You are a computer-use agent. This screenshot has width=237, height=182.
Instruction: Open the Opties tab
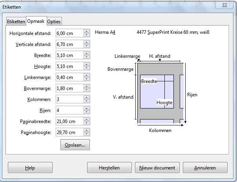point(54,22)
